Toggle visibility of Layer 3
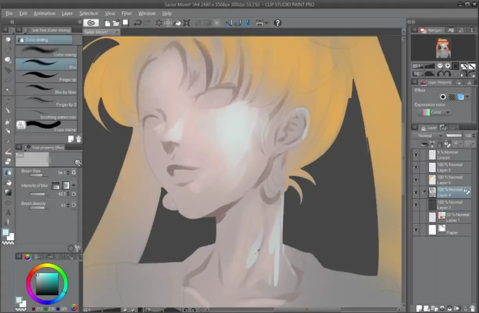479x313 pixels. [x=416, y=205]
